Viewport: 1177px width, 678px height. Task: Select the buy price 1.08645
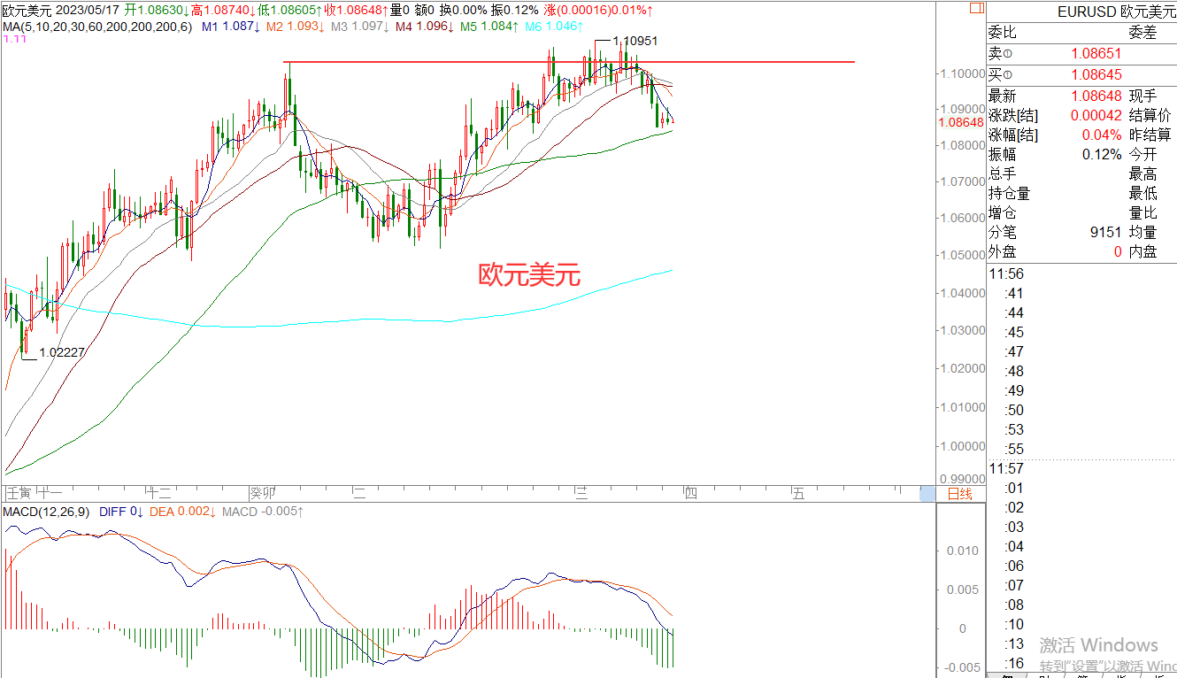tap(1096, 75)
